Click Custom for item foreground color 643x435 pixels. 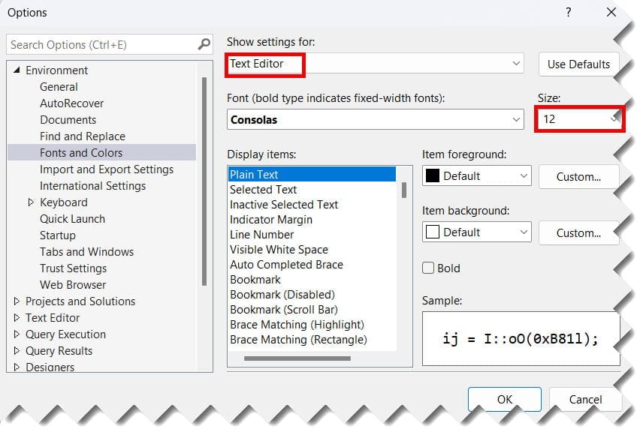coord(578,176)
